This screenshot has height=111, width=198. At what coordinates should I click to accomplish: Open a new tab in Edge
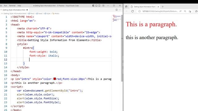click(x=163, y=7)
